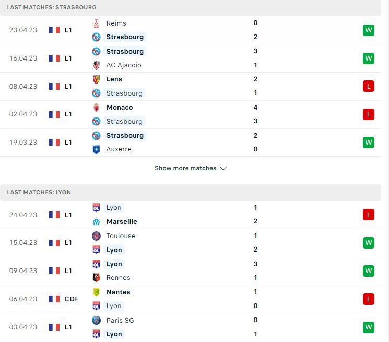The width and height of the screenshot is (389, 342).
Task: Click the Auxerre team crest icon
Action: [x=96, y=149]
